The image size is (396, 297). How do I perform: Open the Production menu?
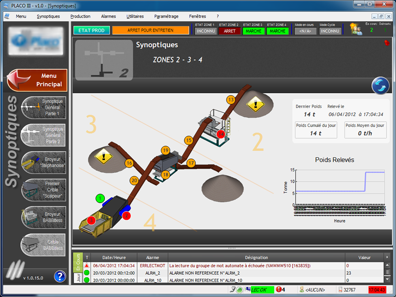click(x=80, y=16)
